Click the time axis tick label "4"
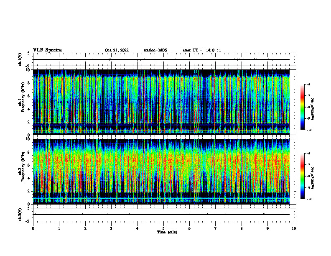Viewport: 331px width, 256px height. [x=137, y=228]
